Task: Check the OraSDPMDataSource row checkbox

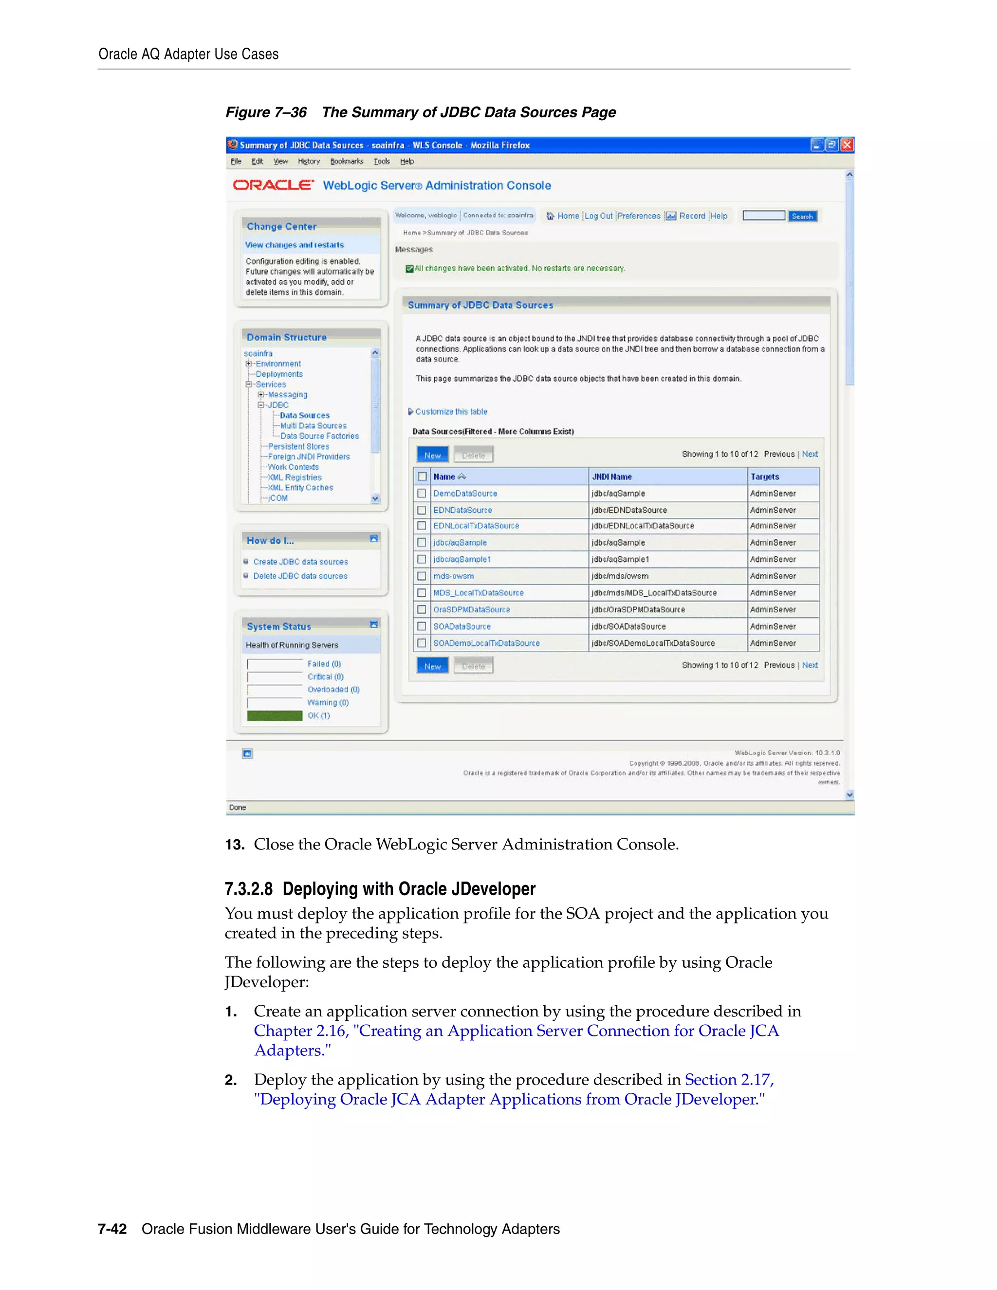Action: (x=422, y=609)
